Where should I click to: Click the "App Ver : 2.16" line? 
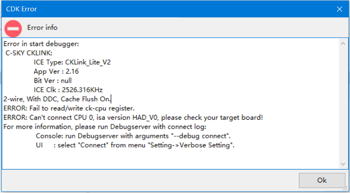click(56, 71)
